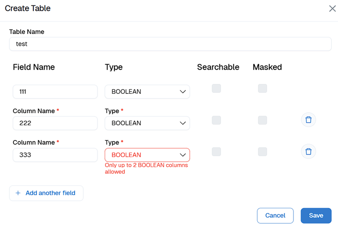Click the Cancel button
This screenshot has width=338, height=229.
tap(275, 216)
